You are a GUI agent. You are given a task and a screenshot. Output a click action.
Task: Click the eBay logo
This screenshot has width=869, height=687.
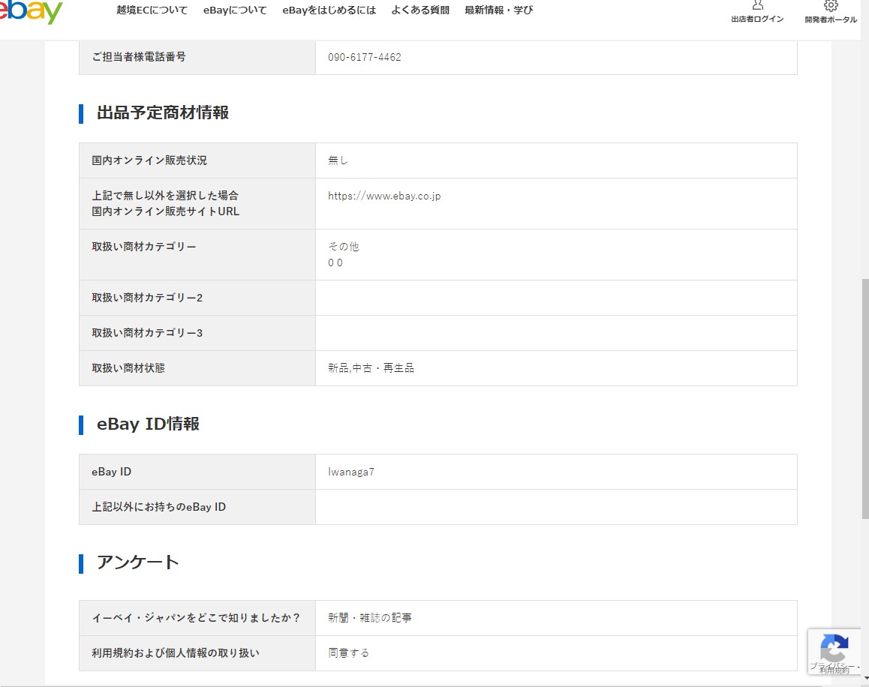tap(31, 11)
